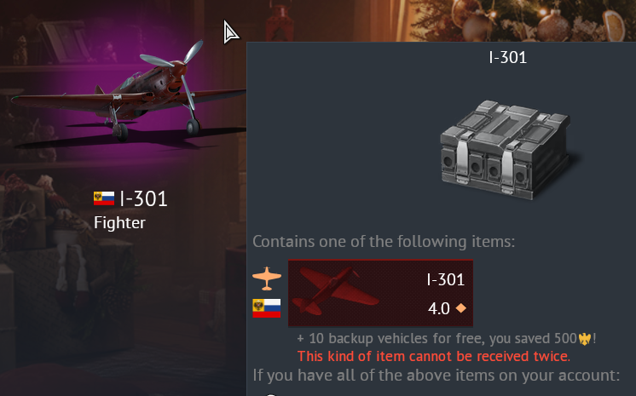Image resolution: width=636 pixels, height=396 pixels.
Task: Select the I-301 vehicle reward card
Action: point(380,293)
